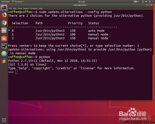Viewport: 155px width, 124px height.
Task: Open the Edit menu
Action: pos(15,8)
